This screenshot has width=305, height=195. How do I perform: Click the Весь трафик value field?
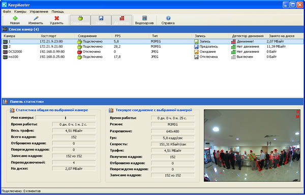[x=74, y=131]
